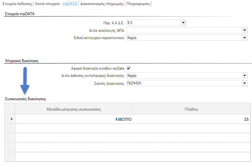The image size is (252, 167).
Task: Go to the Πληροφορίες tab
Action: (138, 4)
